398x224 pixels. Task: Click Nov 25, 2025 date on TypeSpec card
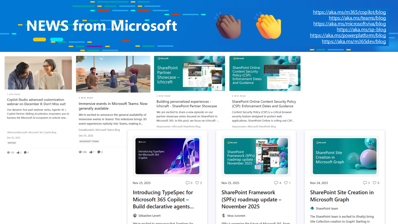(142, 183)
